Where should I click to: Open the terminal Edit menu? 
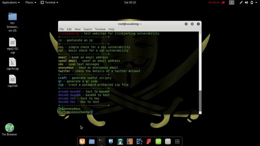click(x=69, y=29)
